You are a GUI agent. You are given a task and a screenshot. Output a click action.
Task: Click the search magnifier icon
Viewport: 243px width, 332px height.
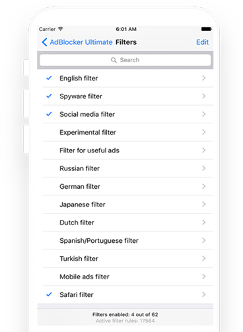[114, 60]
